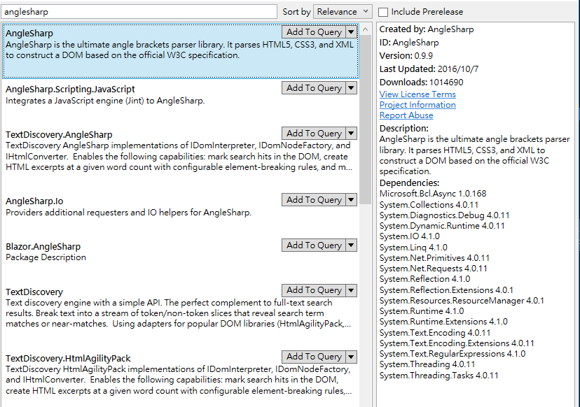Click the System.IO 4.1.0 dependency
Viewport: 580px width, 407px height.
click(410, 236)
